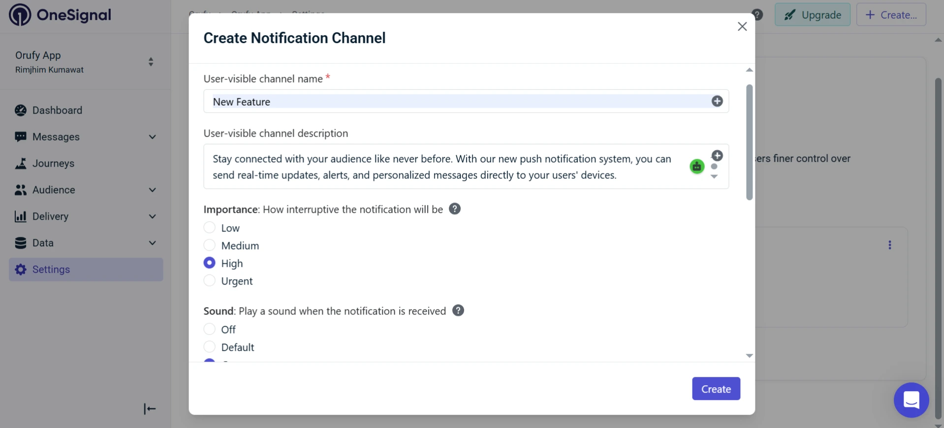944x428 pixels.
Task: Open Journeys in sidebar
Action: click(53, 163)
